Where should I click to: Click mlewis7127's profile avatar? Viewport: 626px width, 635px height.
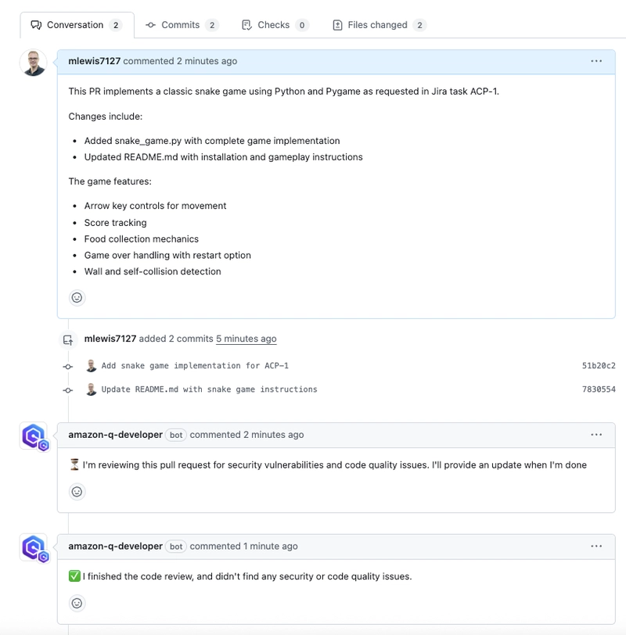(x=33, y=63)
